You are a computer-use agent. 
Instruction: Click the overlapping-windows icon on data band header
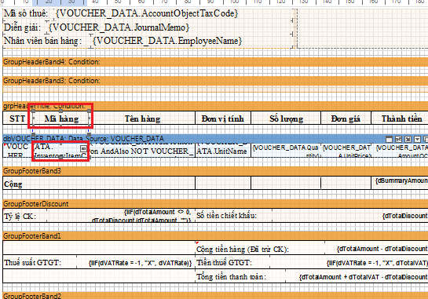[426, 140]
